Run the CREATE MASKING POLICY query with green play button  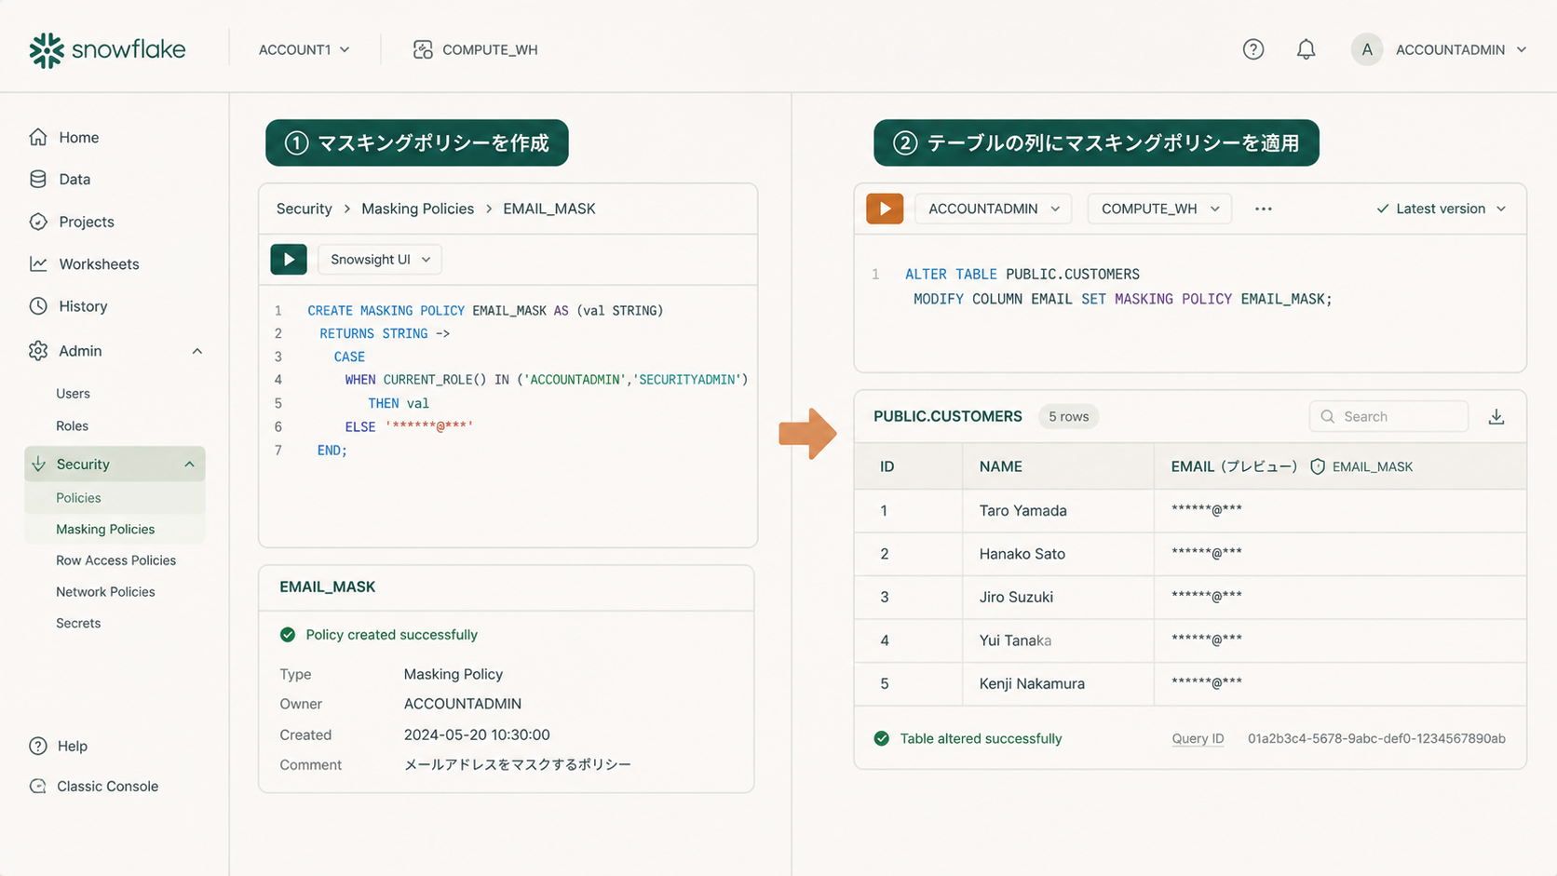pyautogui.click(x=289, y=259)
